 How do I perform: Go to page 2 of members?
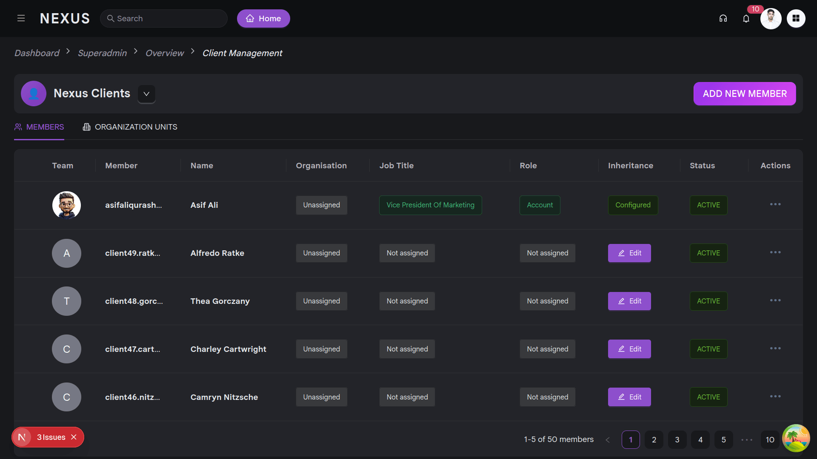(654, 439)
